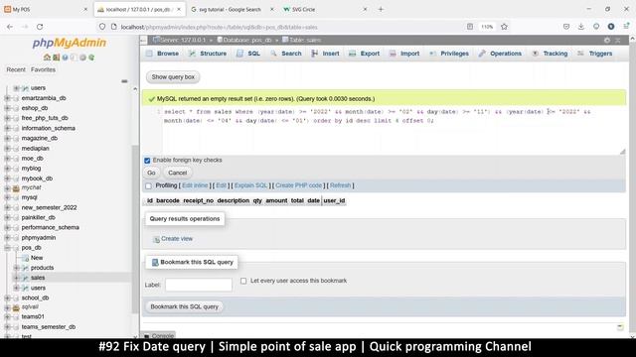Expand the school_db database node
636x357 pixels.
pos(7,297)
